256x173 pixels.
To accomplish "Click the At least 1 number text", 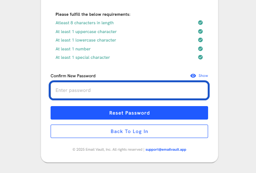I will tap(73, 49).
